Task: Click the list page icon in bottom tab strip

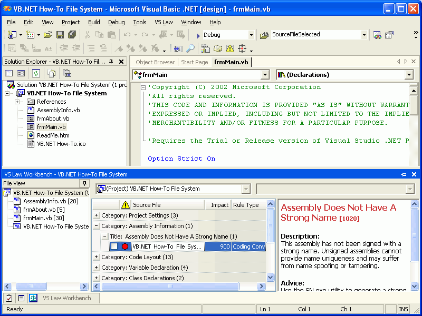Action: [x=21, y=298]
